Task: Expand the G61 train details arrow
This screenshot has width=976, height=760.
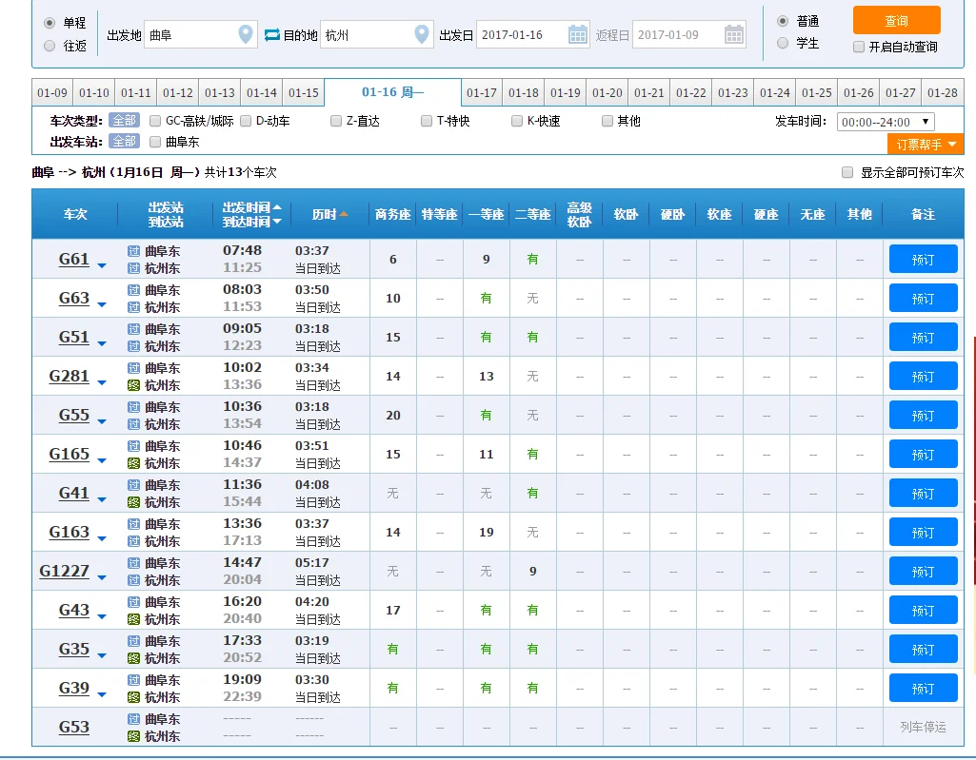Action: pyautogui.click(x=102, y=265)
